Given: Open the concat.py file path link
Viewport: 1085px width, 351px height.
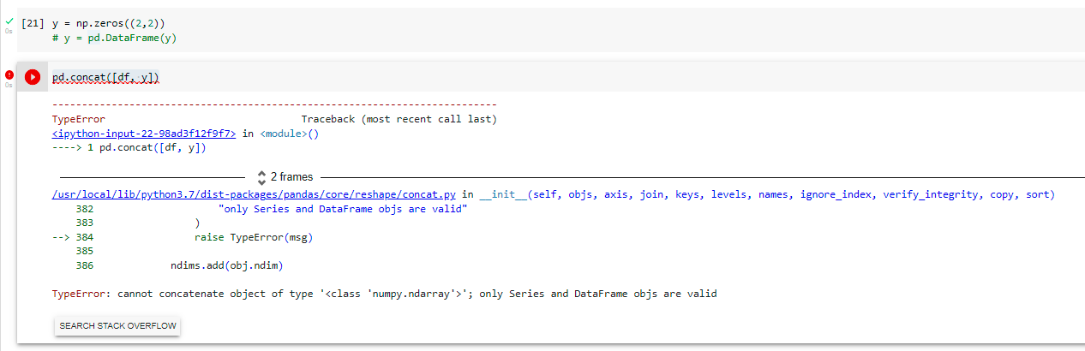Looking at the screenshot, I should pos(255,194).
